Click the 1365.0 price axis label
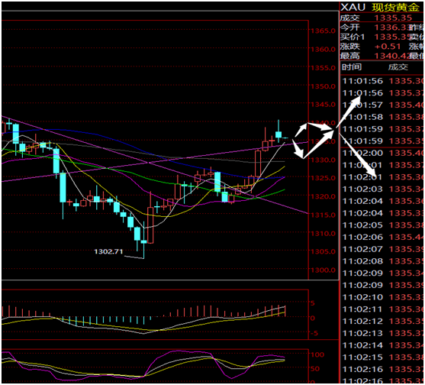This screenshot has width=425, height=385. [x=323, y=31]
